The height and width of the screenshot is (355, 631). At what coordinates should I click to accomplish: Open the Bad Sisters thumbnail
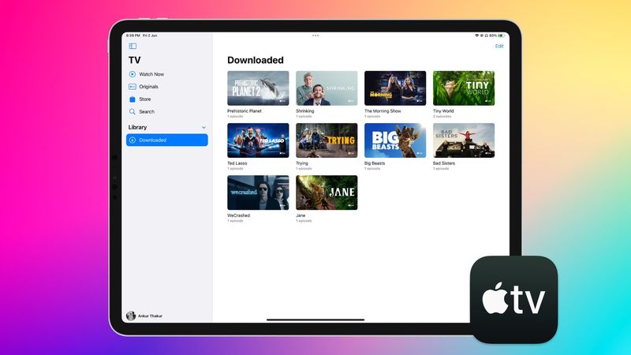(464, 140)
